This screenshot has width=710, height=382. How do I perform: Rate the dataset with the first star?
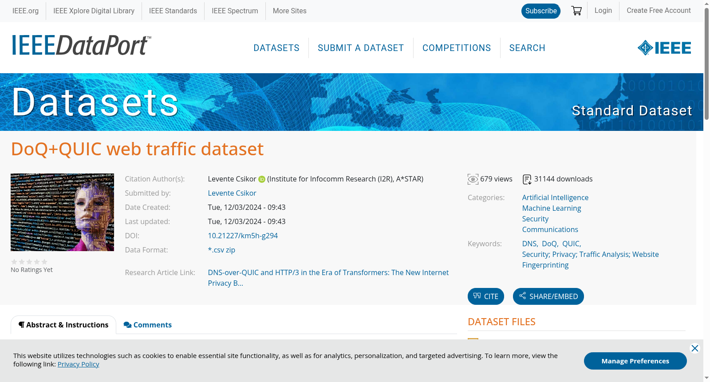[x=14, y=262]
